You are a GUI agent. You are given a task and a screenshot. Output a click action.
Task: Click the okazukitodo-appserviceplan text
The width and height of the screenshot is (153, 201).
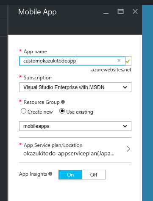(69, 154)
